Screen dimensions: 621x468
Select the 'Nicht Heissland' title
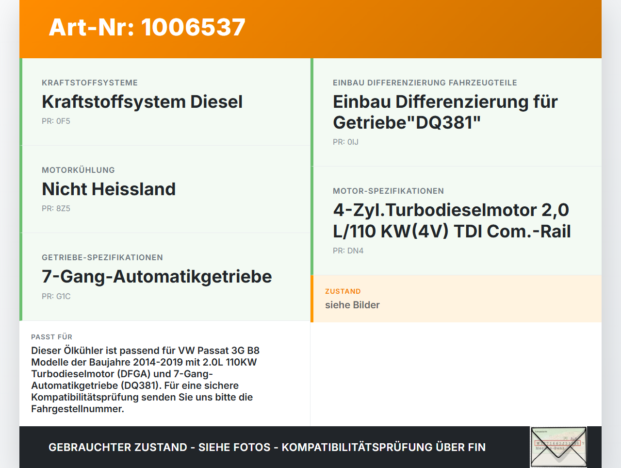coord(109,189)
